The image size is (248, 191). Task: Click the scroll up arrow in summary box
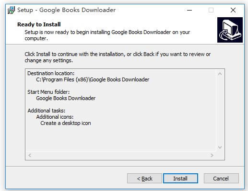tap(220, 74)
